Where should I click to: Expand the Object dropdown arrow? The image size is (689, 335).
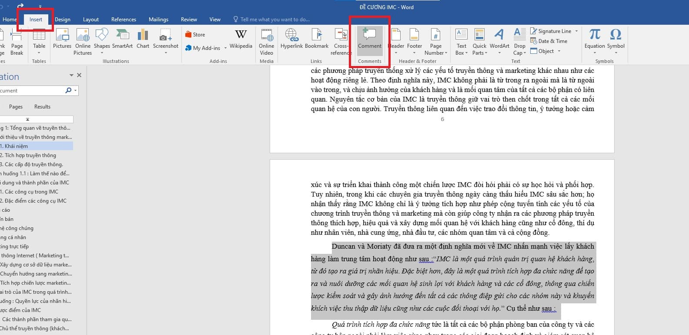coord(559,51)
